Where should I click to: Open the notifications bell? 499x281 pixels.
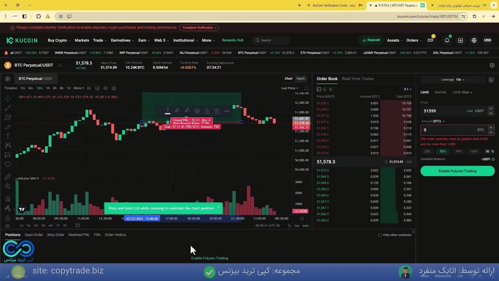pos(447,40)
